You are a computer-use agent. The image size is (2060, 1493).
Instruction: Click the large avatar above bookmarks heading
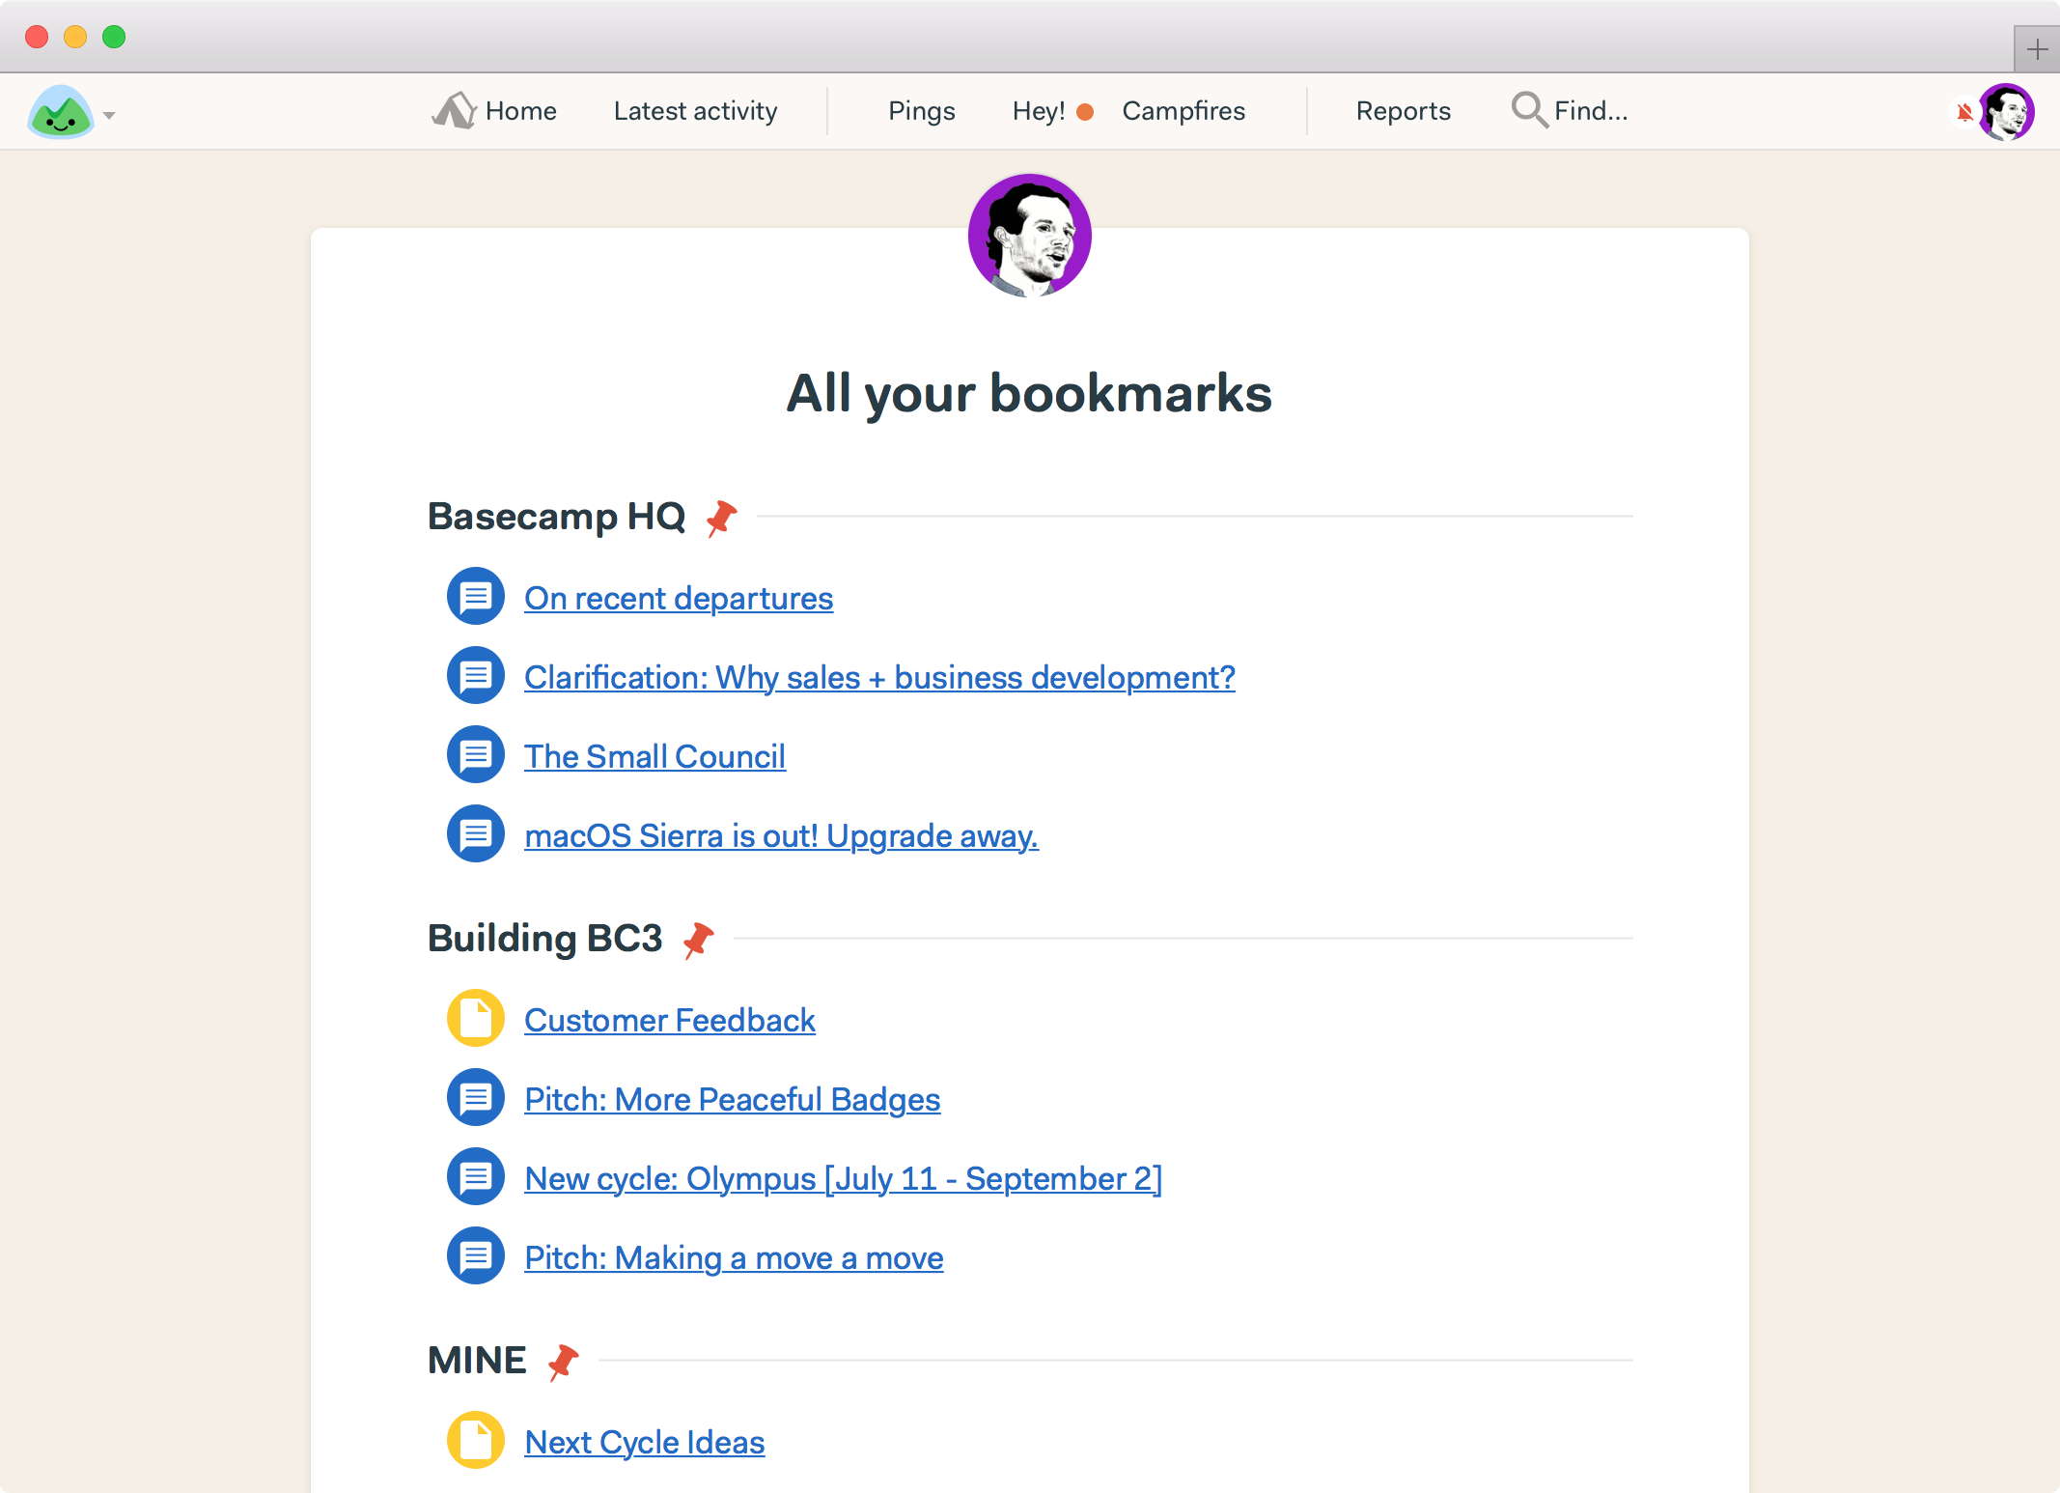1029,236
